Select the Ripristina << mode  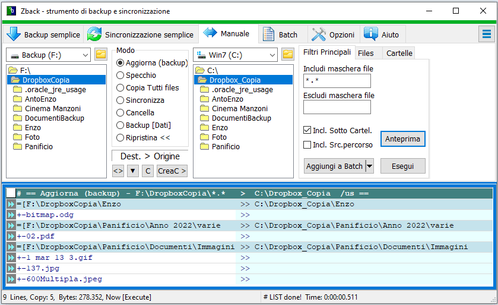coord(143,138)
